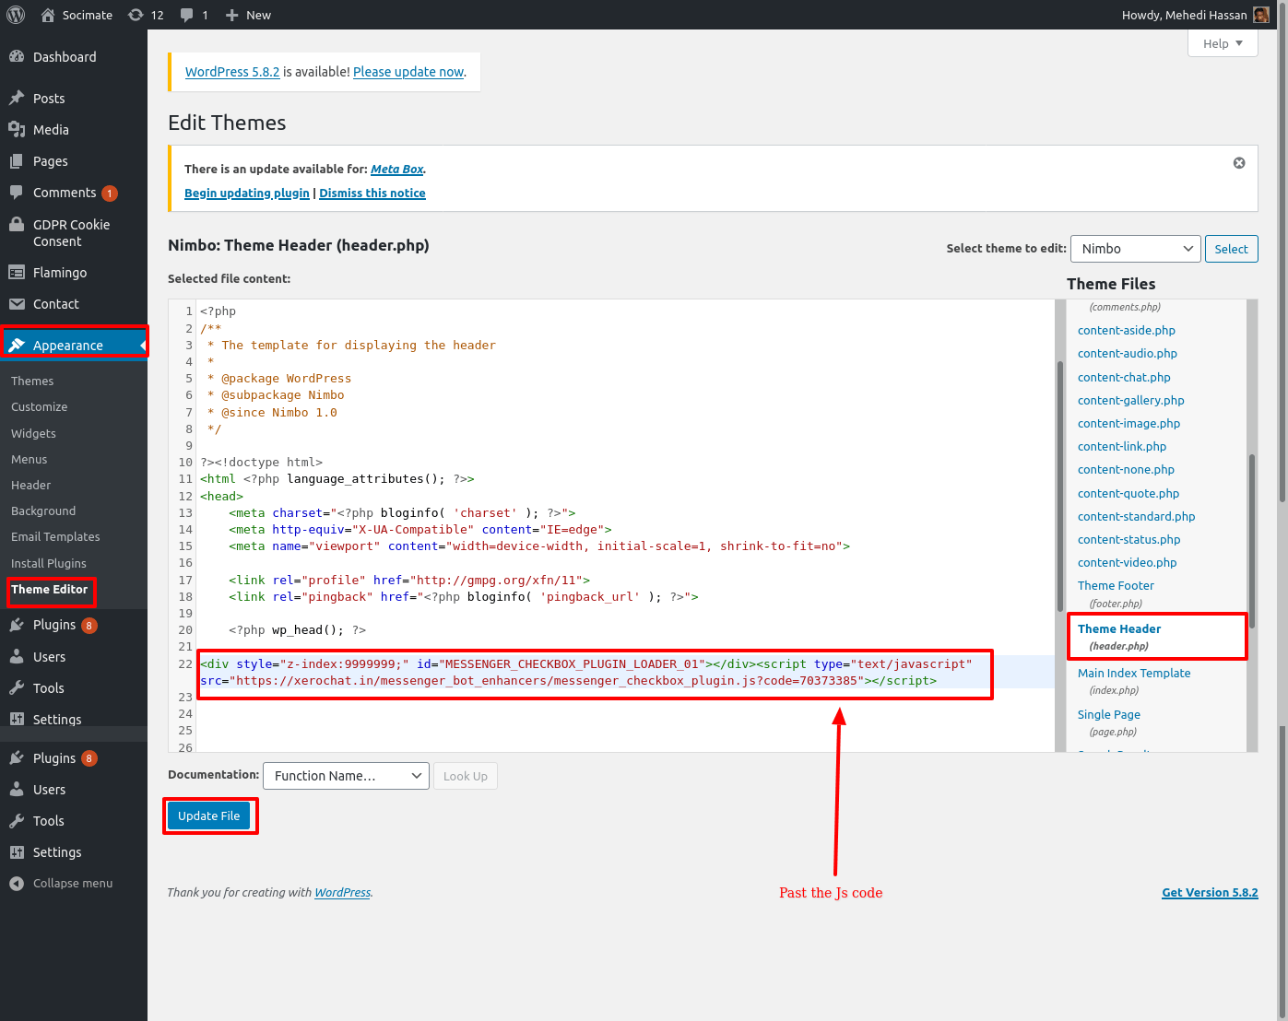Open Header submenu item
The height and width of the screenshot is (1021, 1288).
30,485
